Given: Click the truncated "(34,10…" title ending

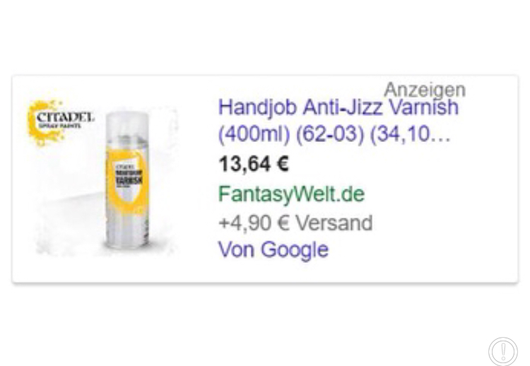Looking at the screenshot, I should point(410,134).
